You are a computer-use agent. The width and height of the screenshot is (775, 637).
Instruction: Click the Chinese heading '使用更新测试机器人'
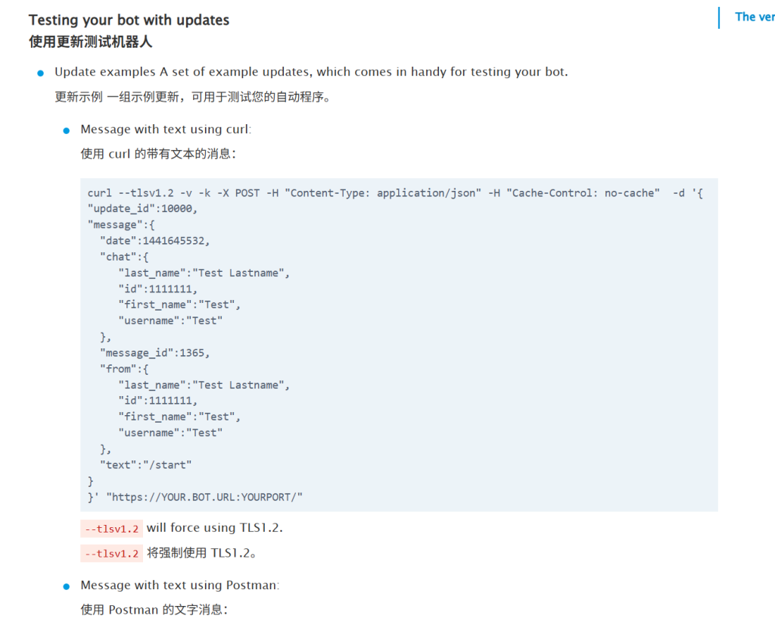(91, 42)
